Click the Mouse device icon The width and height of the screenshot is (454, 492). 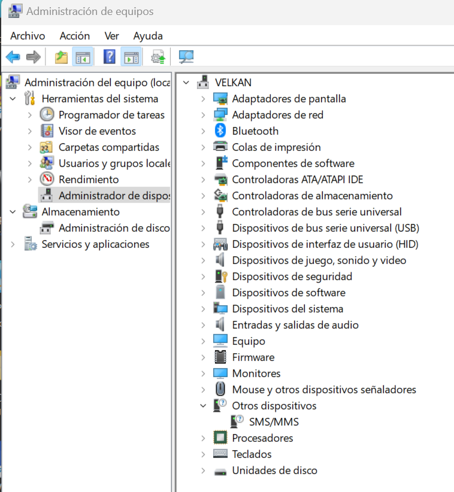tap(220, 389)
